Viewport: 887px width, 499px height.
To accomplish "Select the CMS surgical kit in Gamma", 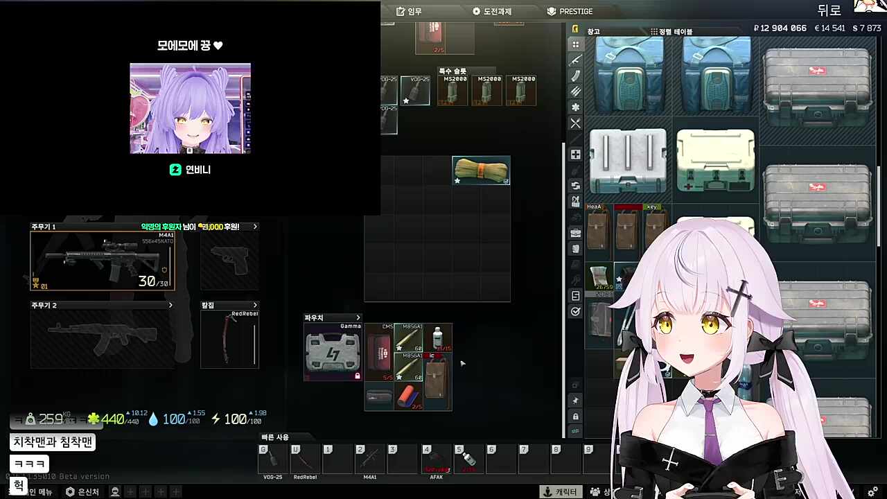I will pyautogui.click(x=379, y=352).
